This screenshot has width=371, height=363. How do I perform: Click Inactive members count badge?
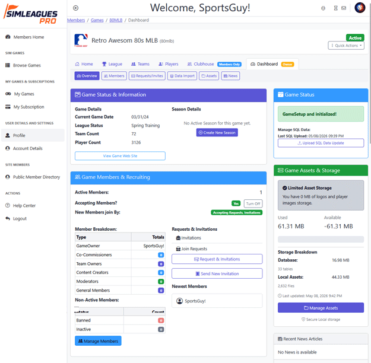pos(161,329)
